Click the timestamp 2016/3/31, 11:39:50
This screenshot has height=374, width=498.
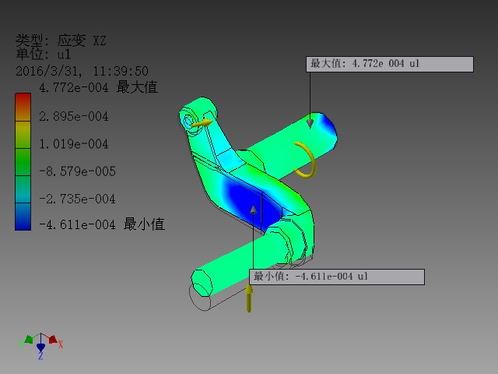click(82, 71)
